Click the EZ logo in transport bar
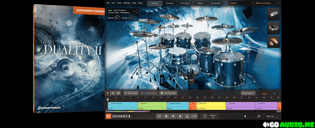The width and height of the screenshot is (315, 128). (x=109, y=116)
